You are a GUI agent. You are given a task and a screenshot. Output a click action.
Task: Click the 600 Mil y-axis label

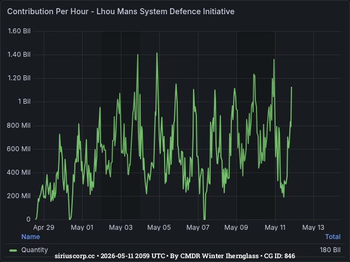pos(19,149)
